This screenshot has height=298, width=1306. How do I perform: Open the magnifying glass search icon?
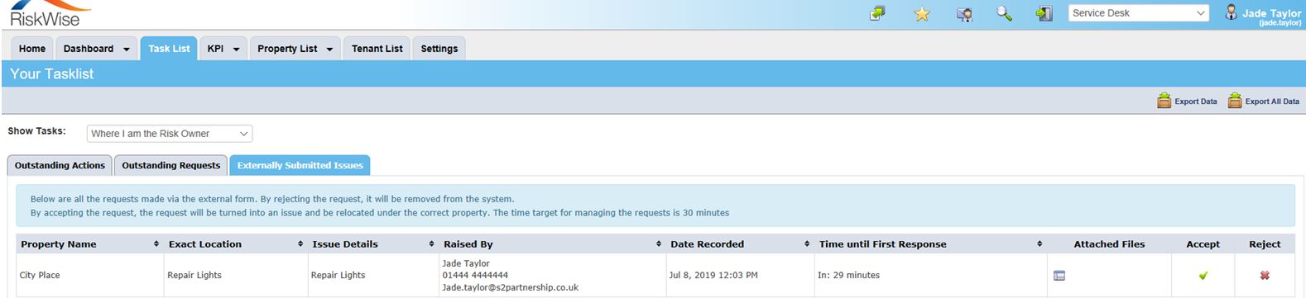coord(1004,14)
